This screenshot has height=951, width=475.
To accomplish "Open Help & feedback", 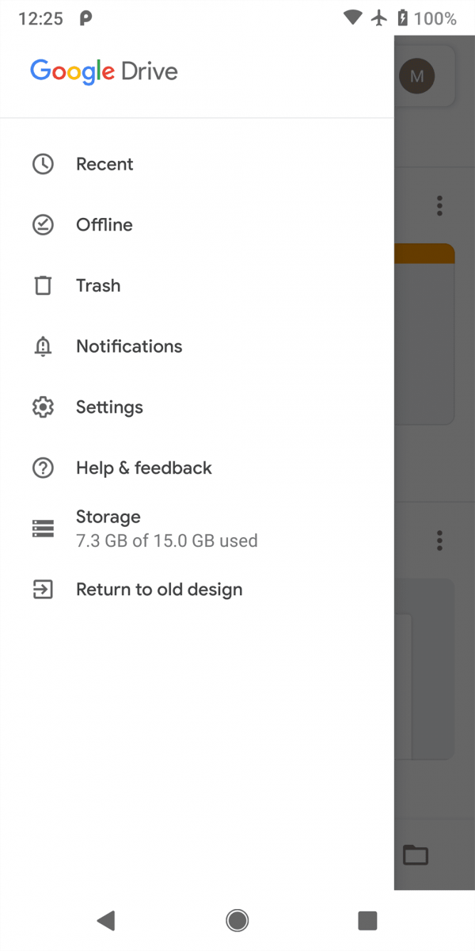I will pyautogui.click(x=144, y=468).
